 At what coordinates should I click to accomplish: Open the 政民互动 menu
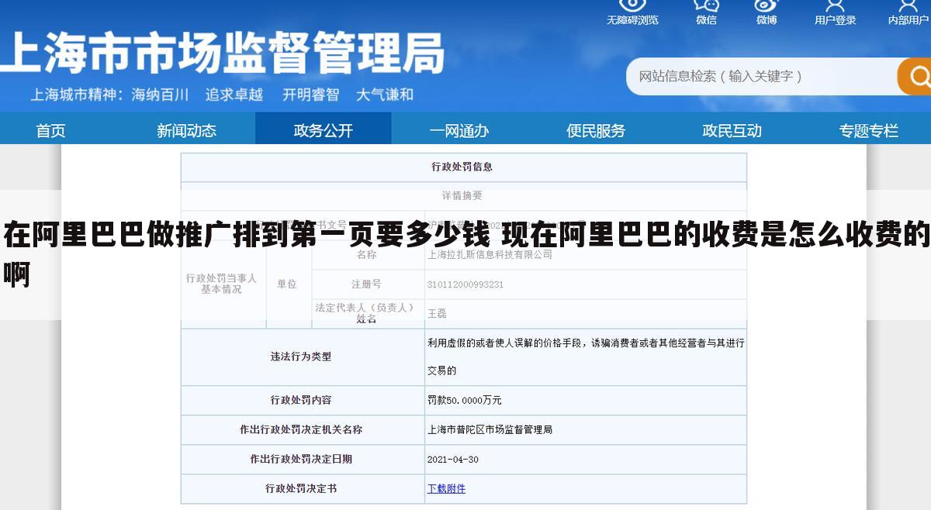point(732,130)
